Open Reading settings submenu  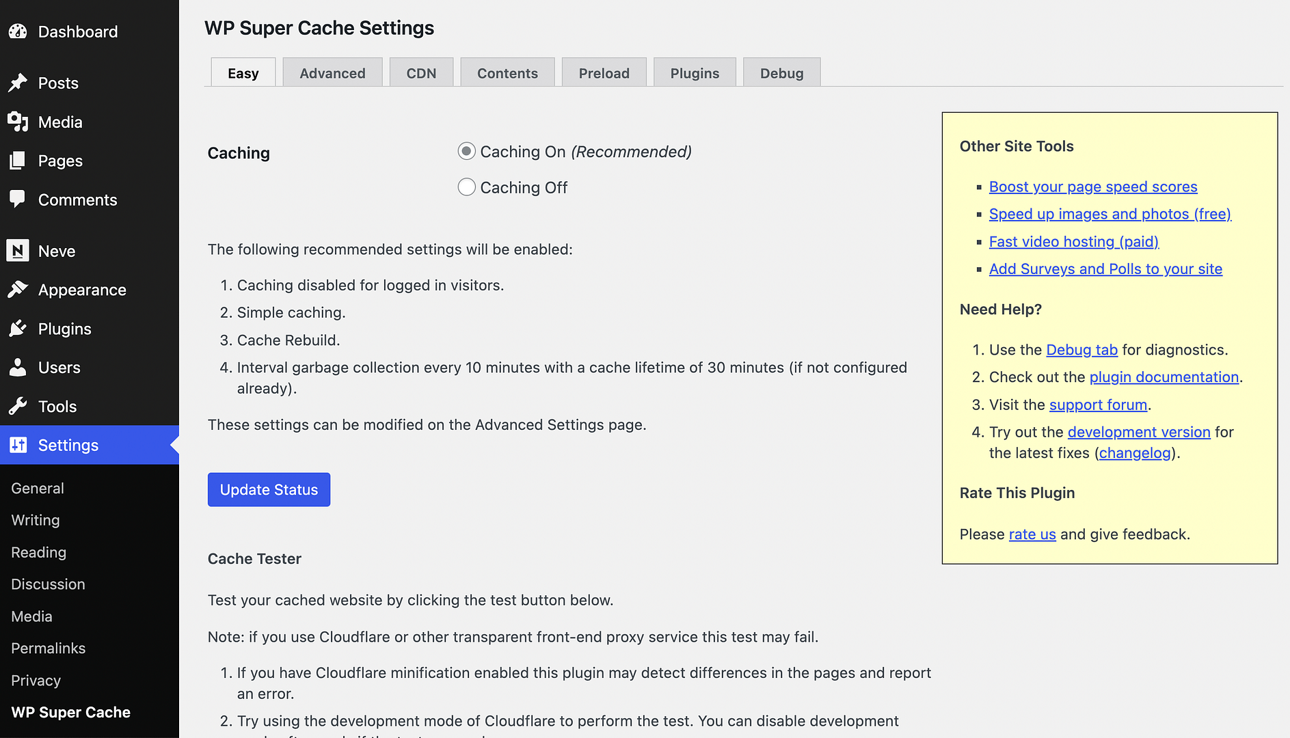[x=39, y=552]
